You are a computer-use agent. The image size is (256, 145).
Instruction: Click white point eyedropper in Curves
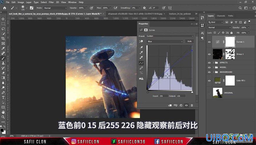point(141,57)
